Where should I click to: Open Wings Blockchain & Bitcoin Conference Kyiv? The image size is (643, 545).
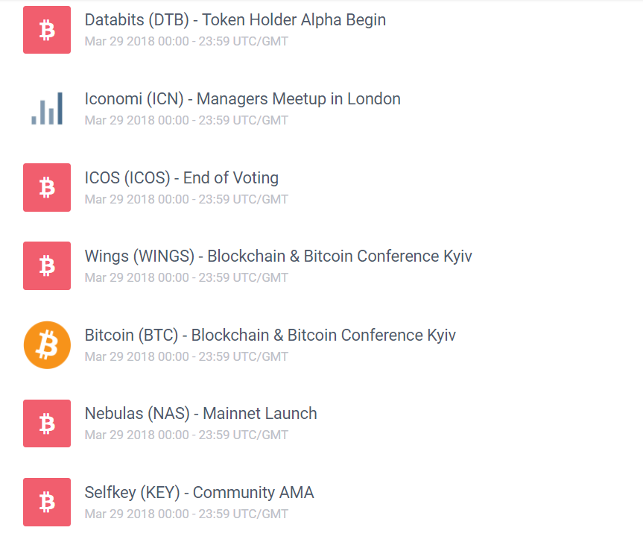click(x=279, y=256)
